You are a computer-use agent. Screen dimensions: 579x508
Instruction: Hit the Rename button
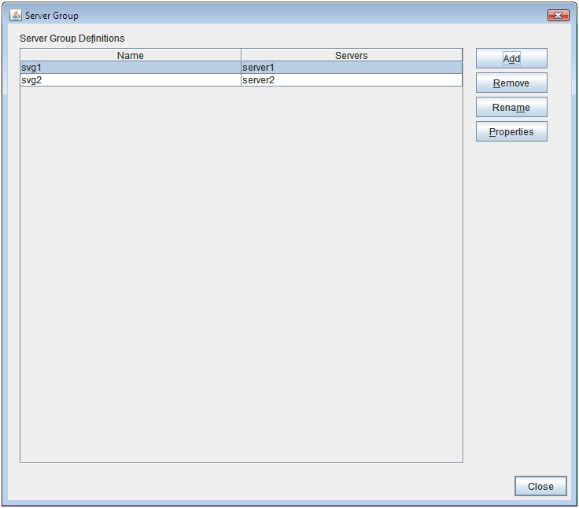point(511,108)
